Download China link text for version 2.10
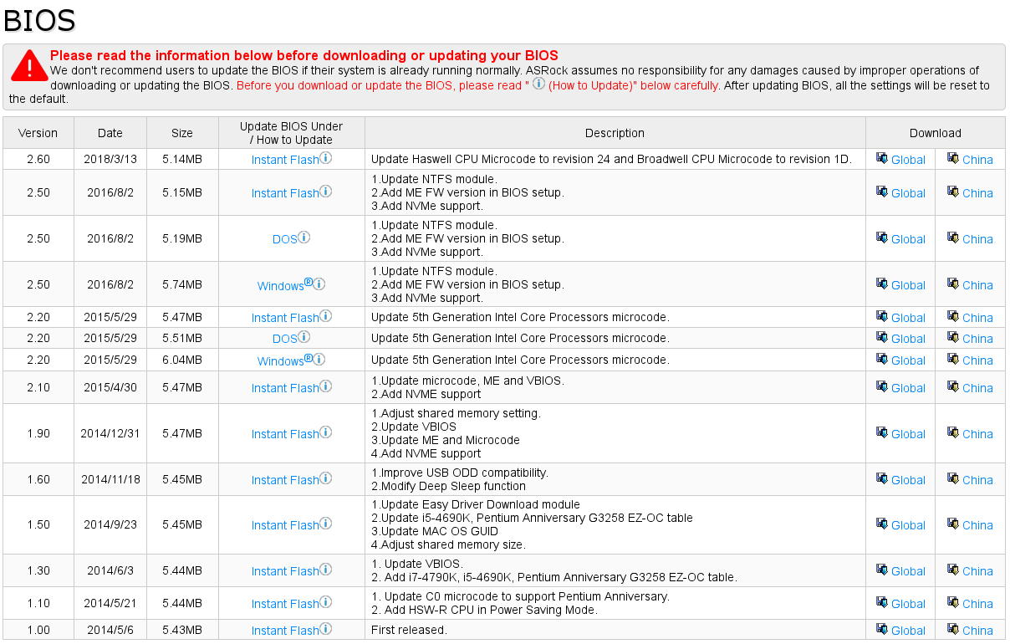The height and width of the screenshot is (644, 1010). (x=977, y=388)
